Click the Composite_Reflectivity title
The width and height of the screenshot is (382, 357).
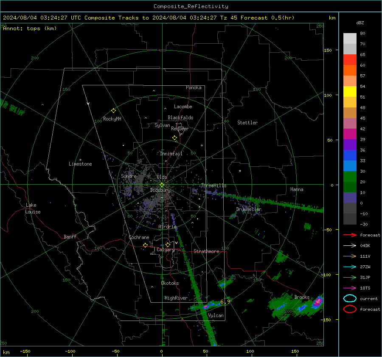tap(191, 6)
